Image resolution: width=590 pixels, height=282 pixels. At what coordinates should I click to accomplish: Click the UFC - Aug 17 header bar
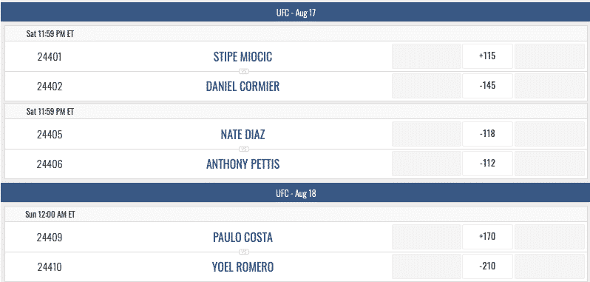tap(295, 13)
